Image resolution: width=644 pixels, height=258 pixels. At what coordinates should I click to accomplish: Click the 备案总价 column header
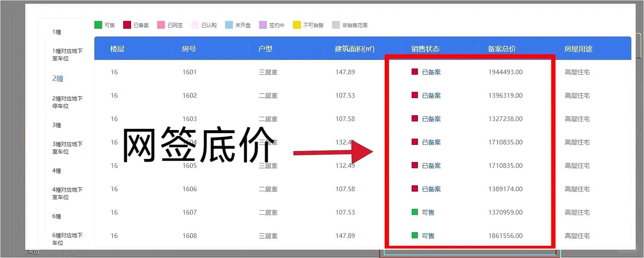(502, 49)
